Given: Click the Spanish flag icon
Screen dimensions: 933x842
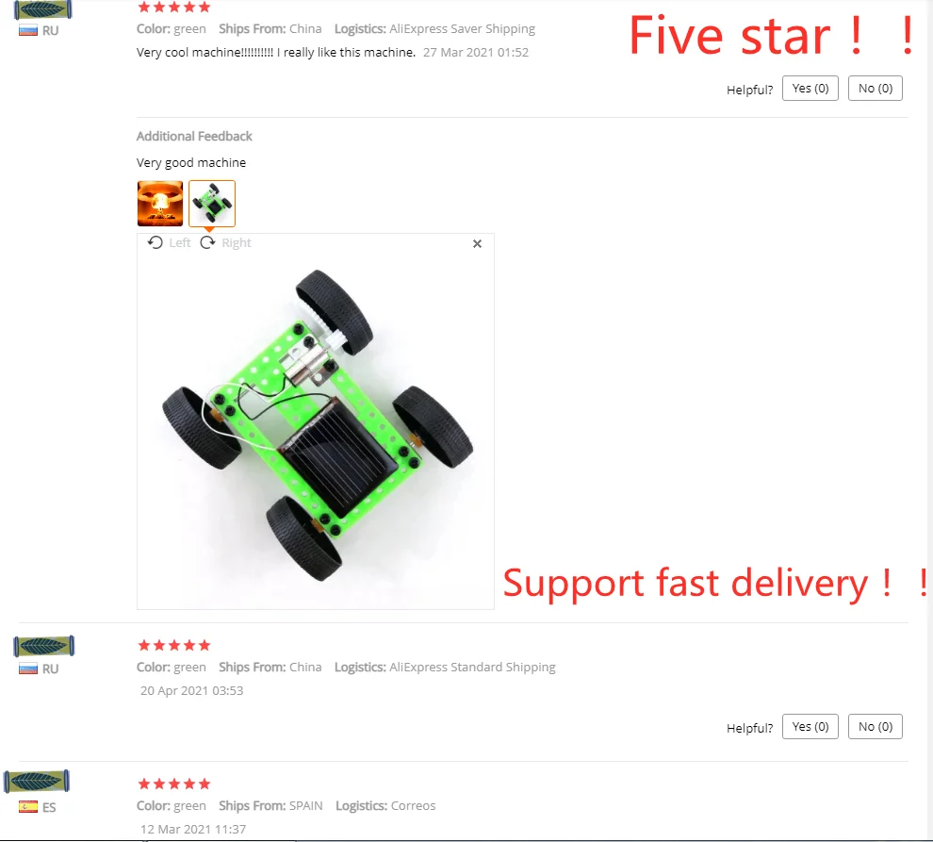Looking at the screenshot, I should tap(28, 807).
